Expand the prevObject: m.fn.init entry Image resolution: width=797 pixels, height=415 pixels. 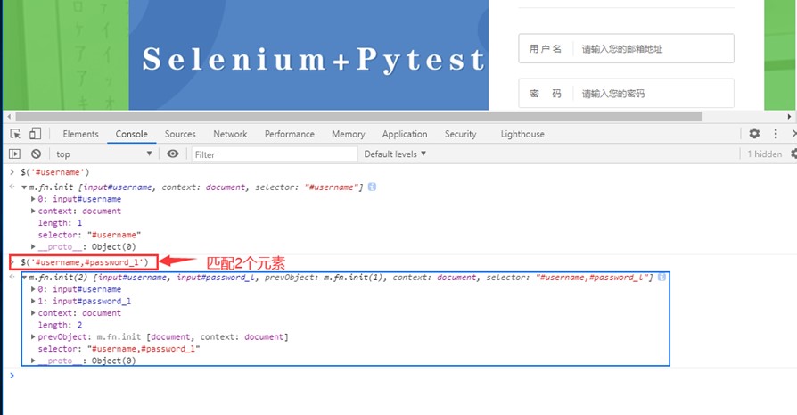33,336
